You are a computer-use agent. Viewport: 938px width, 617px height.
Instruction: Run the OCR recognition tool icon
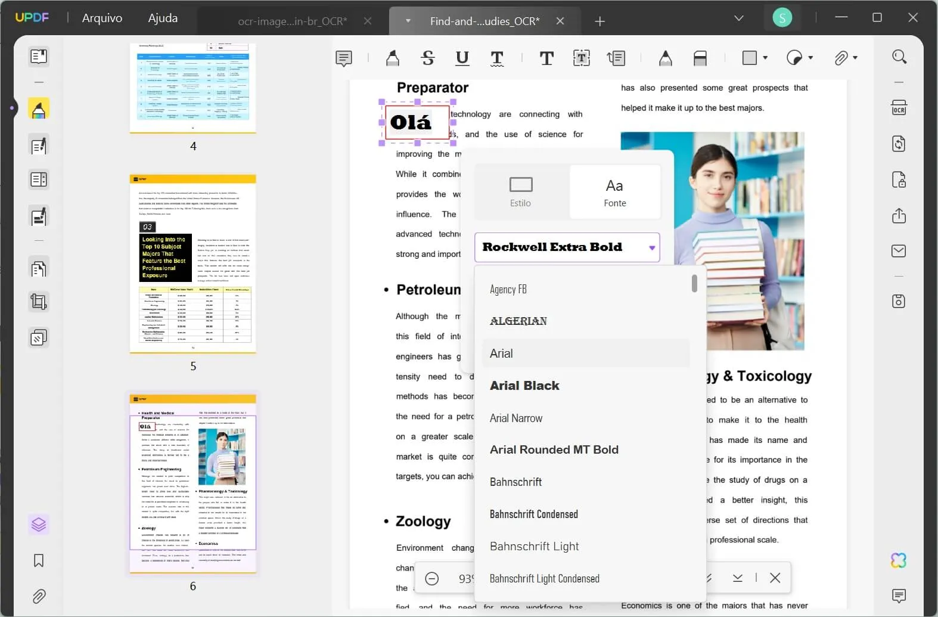(899, 108)
